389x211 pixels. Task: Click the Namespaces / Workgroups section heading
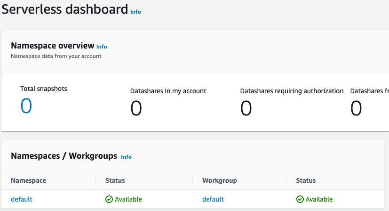[x=64, y=156]
